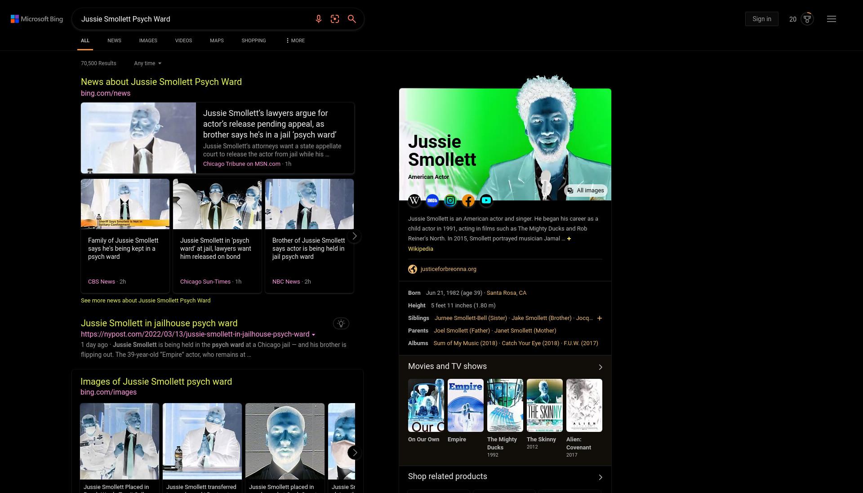Open the IMDb profile icon
The height and width of the screenshot is (493, 863).
[x=432, y=200]
